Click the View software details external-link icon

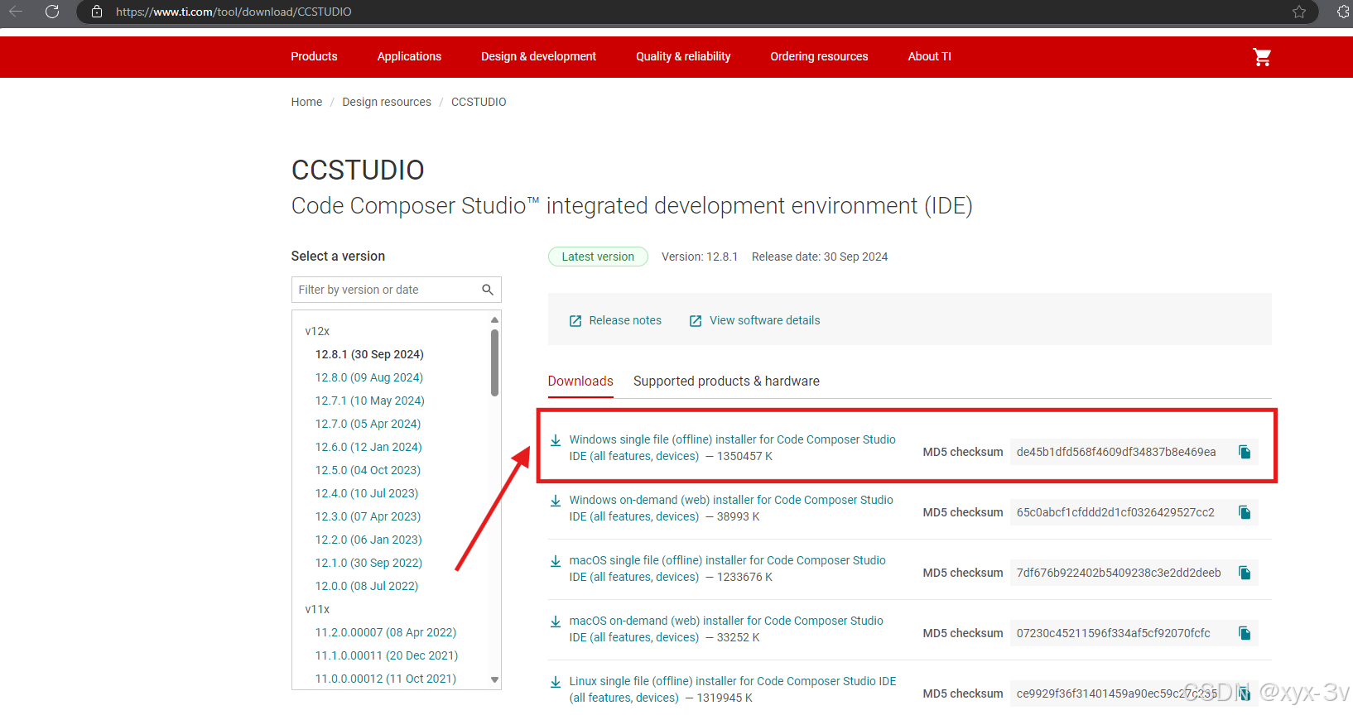(696, 321)
